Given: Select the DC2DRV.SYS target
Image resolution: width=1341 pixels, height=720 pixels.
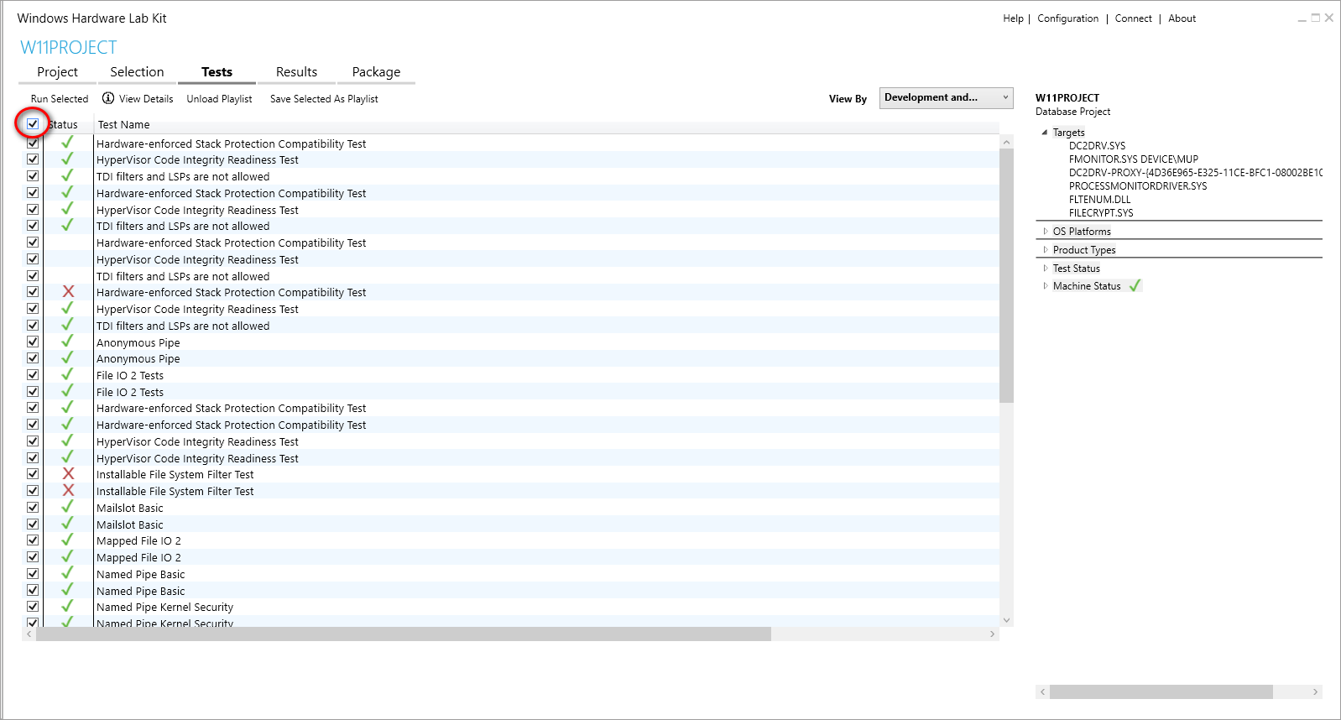Looking at the screenshot, I should 1097,146.
